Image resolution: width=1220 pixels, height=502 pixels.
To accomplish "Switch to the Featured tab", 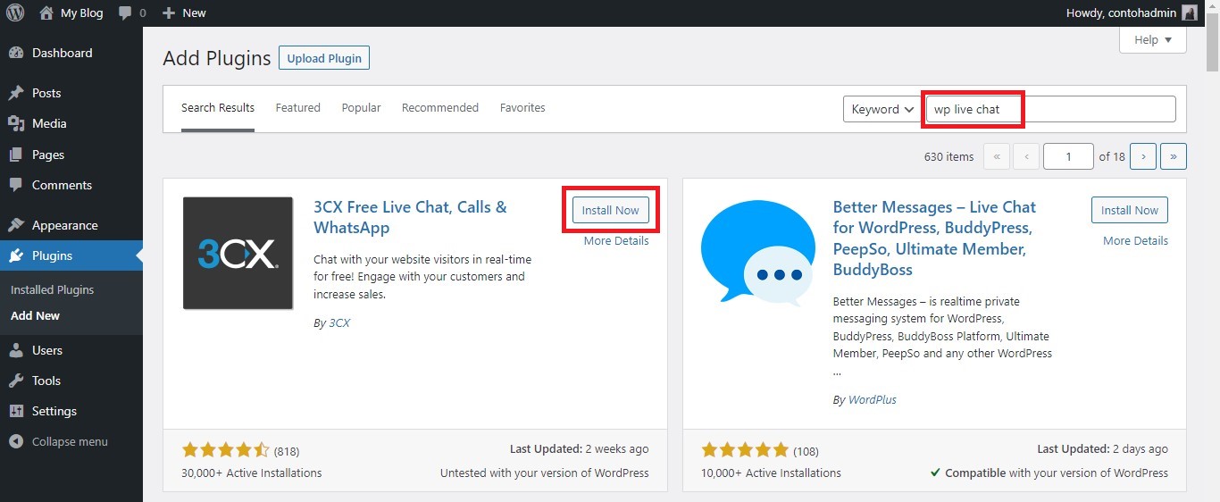I will 297,107.
